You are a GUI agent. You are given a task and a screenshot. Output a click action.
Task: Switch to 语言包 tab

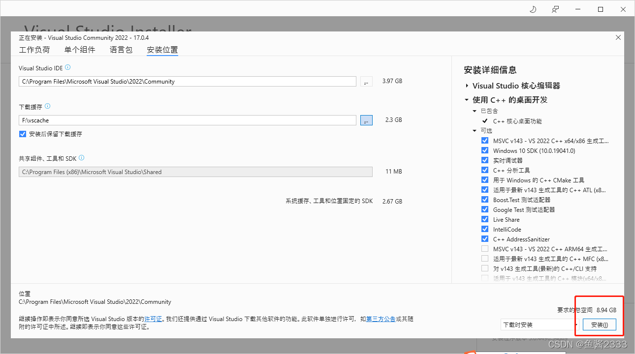click(x=121, y=50)
